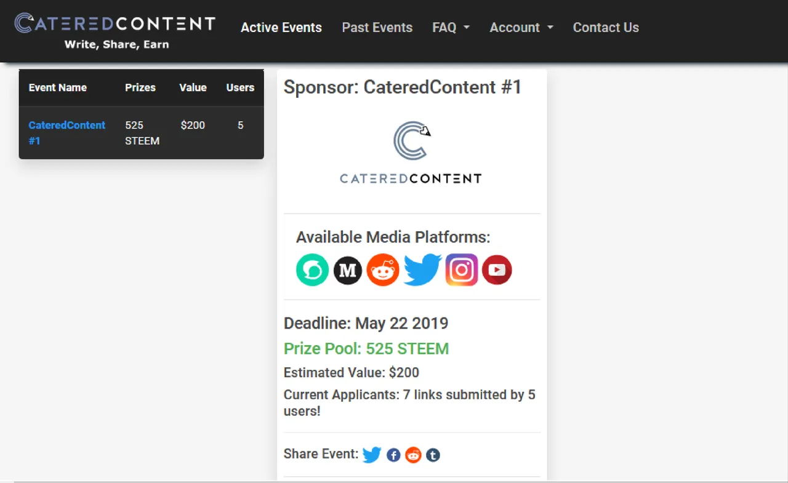Click the Steemit platform icon

coord(312,270)
